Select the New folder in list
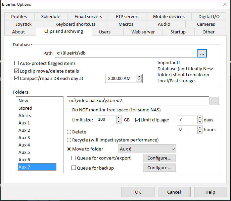 (37, 101)
